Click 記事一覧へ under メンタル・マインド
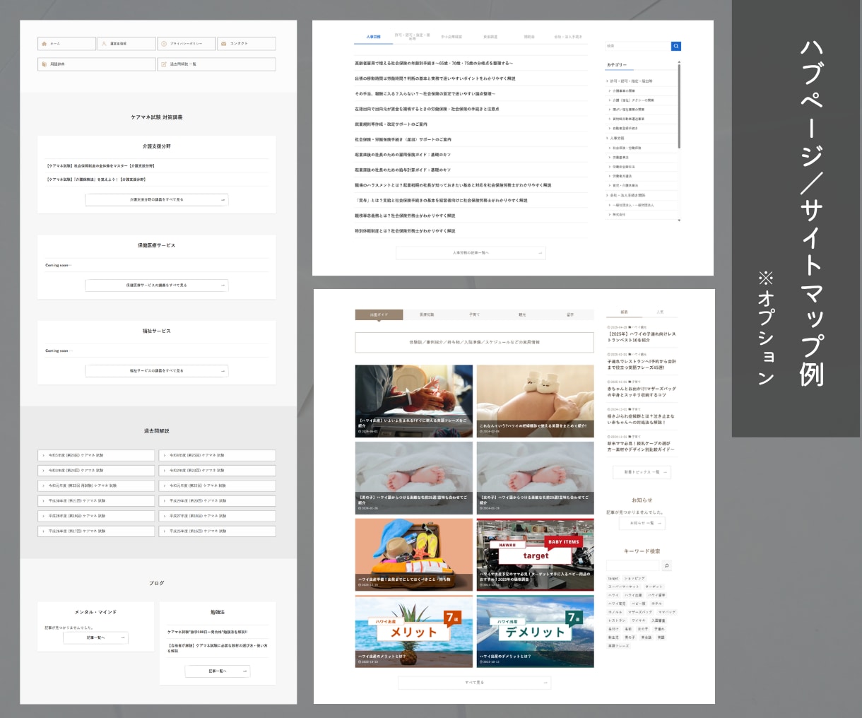This screenshot has width=862, height=718. pos(96,638)
